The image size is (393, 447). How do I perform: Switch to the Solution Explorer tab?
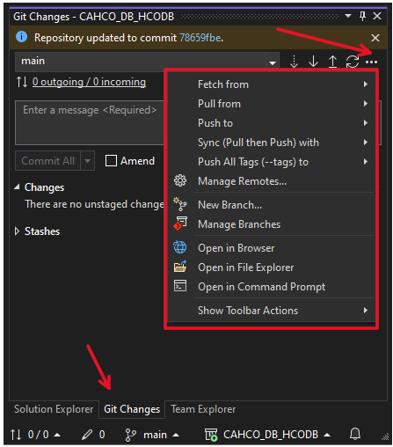coord(54,409)
